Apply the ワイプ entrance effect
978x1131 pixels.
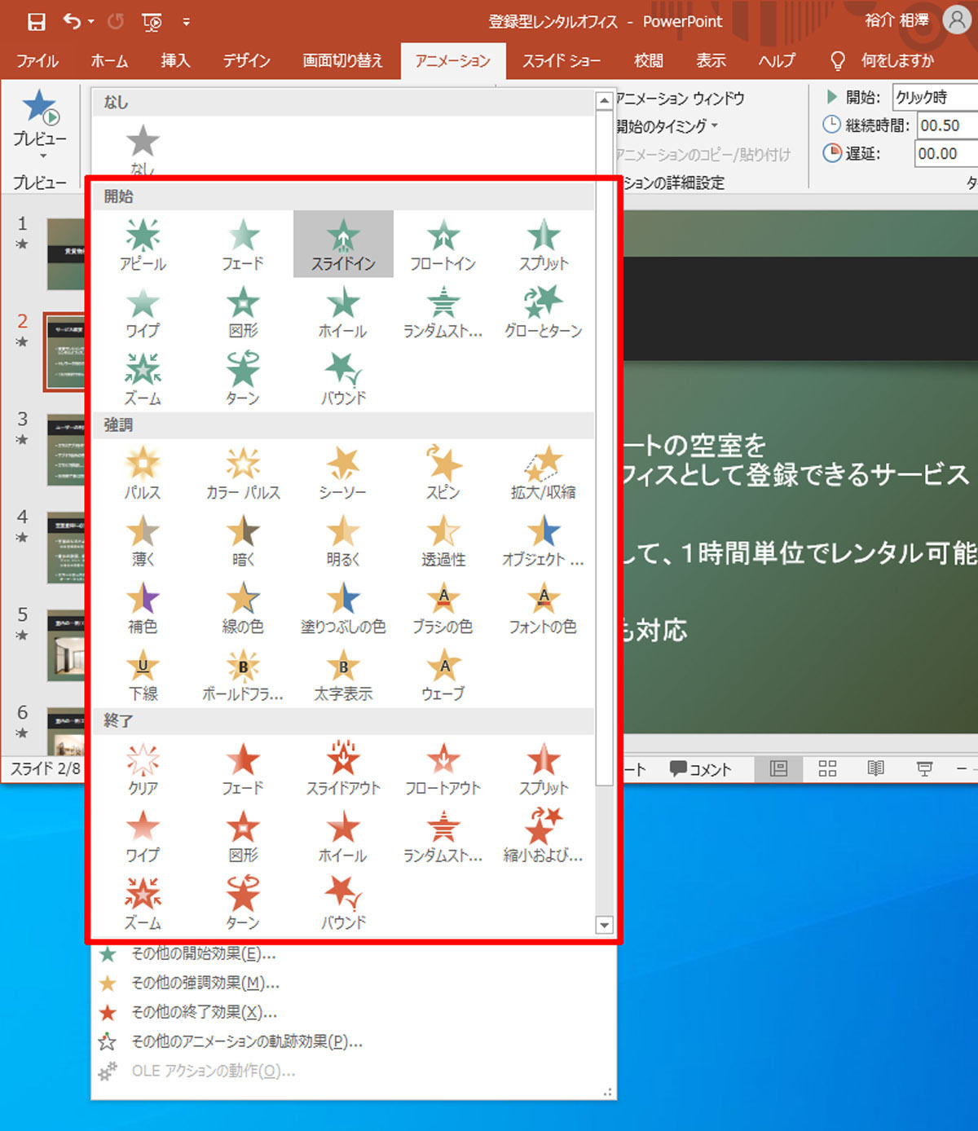pyautogui.click(x=143, y=312)
